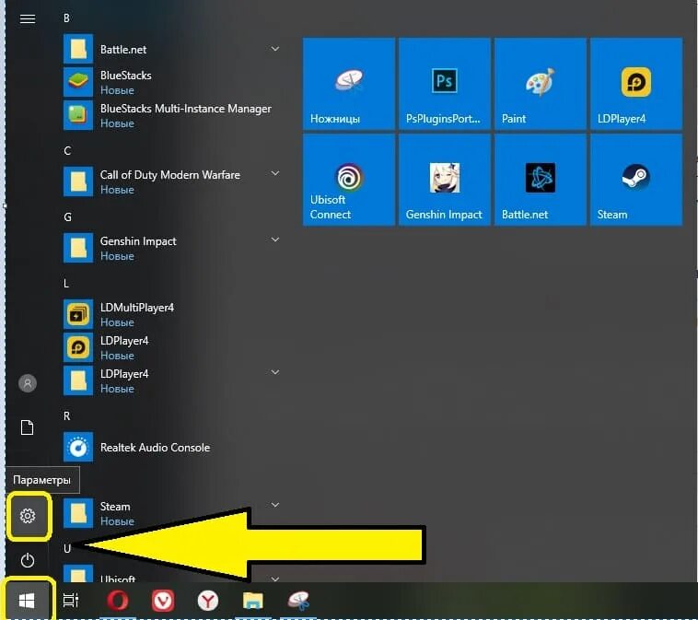Jump to letter G section header
This screenshot has height=620, width=698.
tap(67, 217)
